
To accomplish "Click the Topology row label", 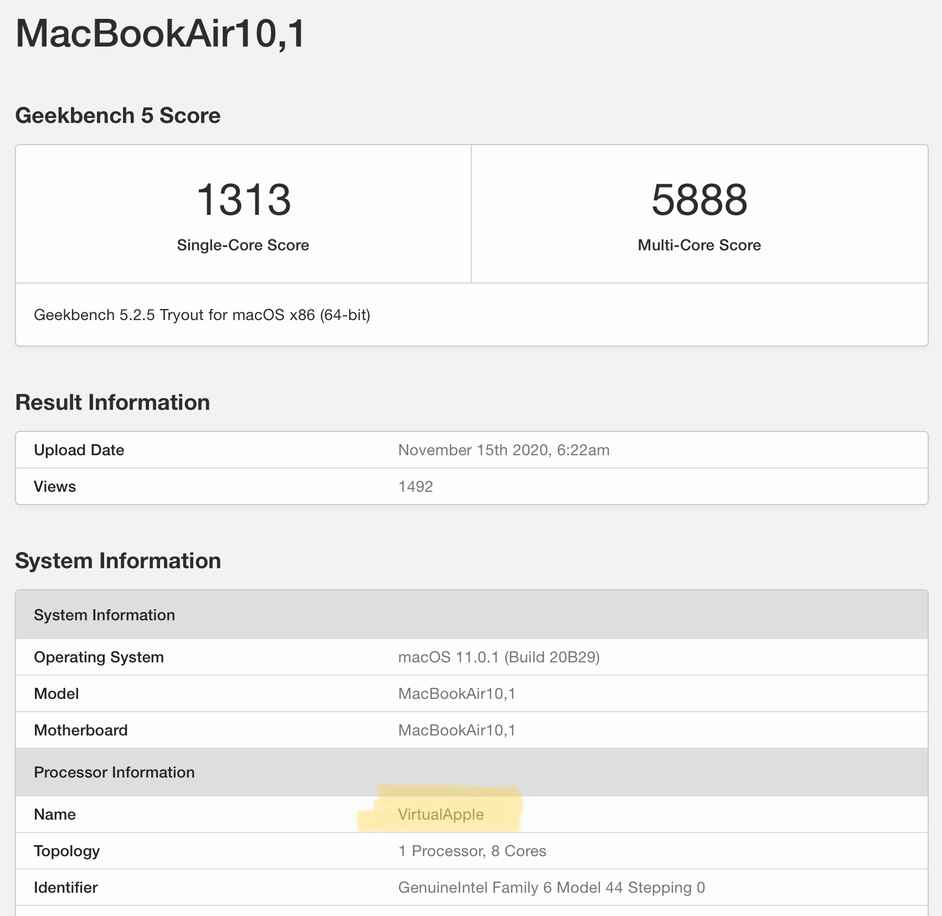I will point(67,851).
